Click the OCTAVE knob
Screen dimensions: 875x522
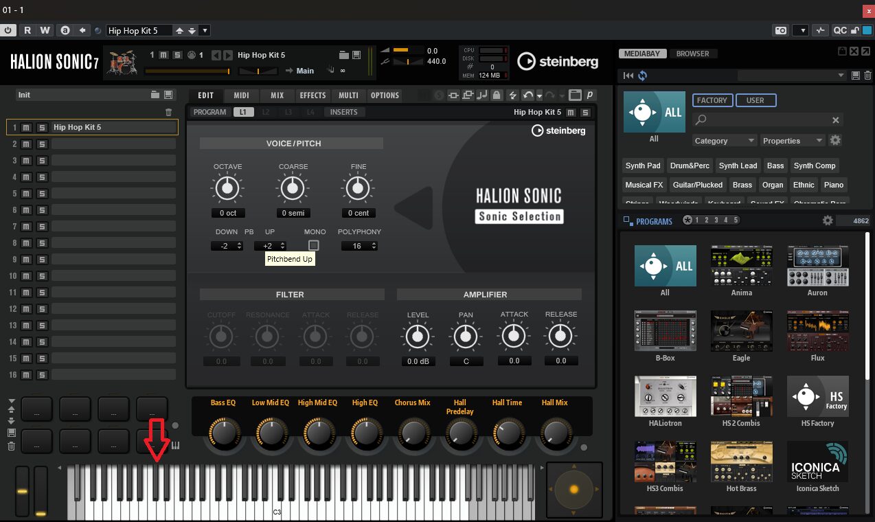(x=227, y=188)
